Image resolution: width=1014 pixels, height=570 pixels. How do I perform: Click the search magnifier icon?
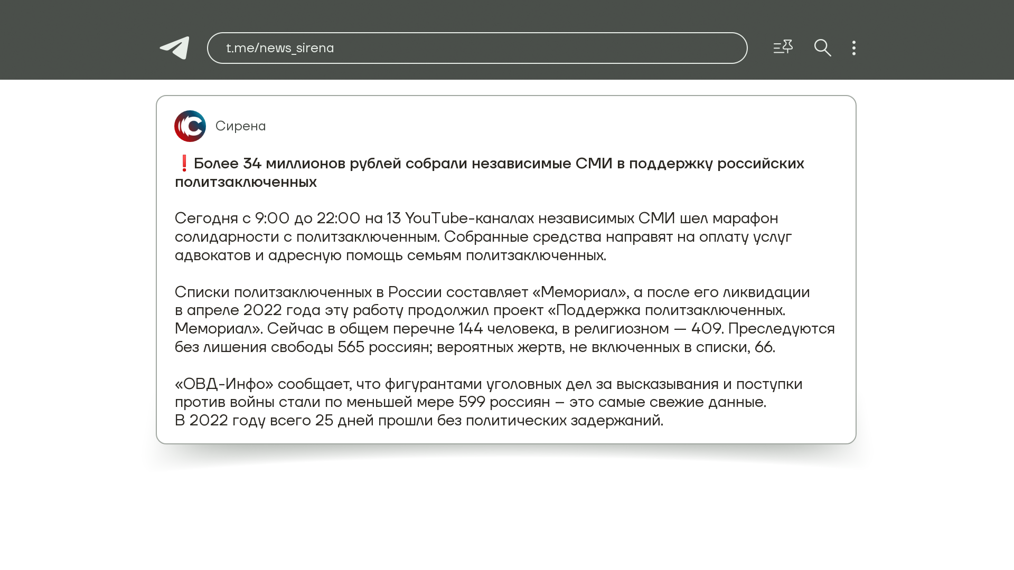click(x=822, y=48)
